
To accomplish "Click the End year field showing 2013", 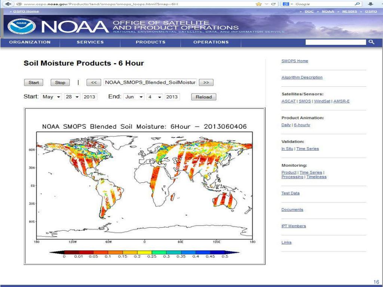I will [x=172, y=97].
